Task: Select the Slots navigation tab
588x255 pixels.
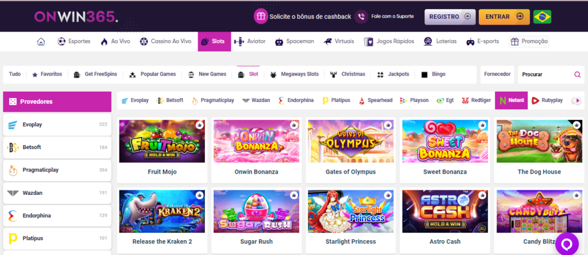Action: tap(214, 42)
